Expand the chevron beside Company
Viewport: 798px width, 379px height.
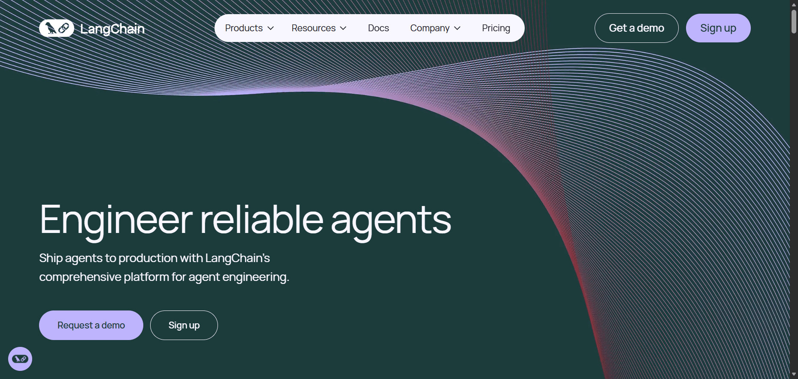tap(457, 28)
